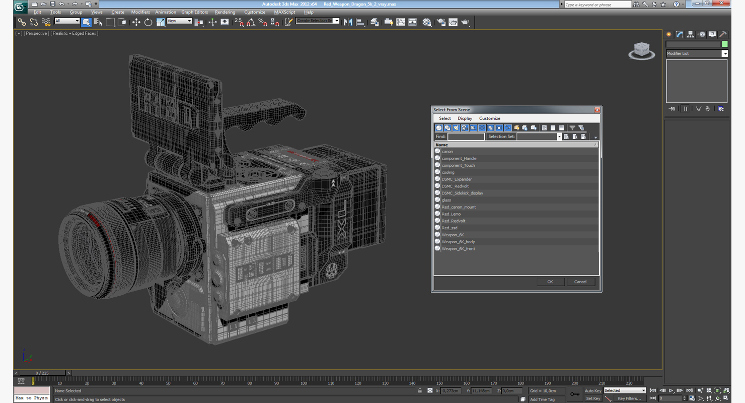745x403 pixels.
Task: Open the key mode Selected dropdown
Action: tap(624, 390)
